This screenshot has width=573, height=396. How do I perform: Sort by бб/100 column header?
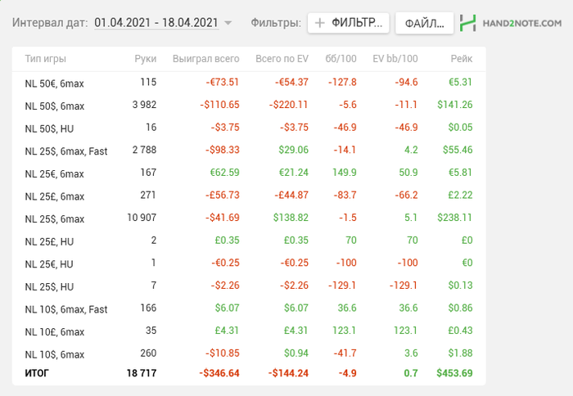[341, 58]
